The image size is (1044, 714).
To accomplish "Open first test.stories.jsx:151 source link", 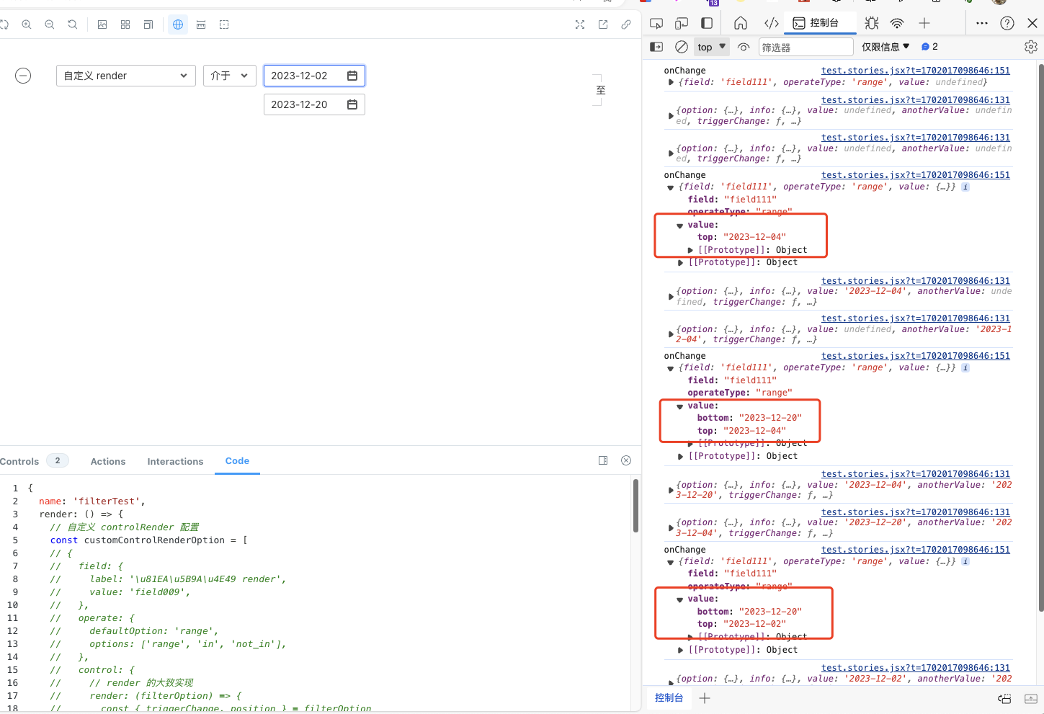I will tap(916, 71).
